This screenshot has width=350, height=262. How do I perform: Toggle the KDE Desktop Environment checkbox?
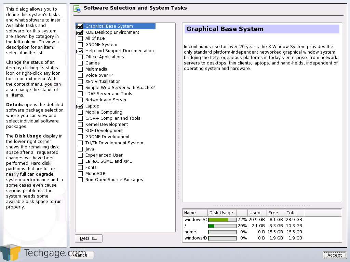pyautogui.click(x=80, y=32)
